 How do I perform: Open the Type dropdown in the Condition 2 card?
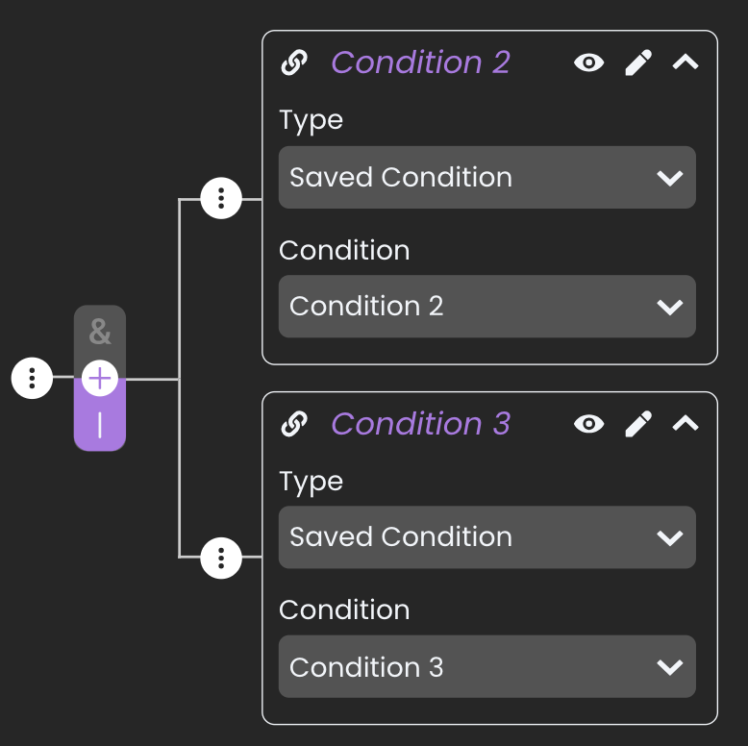pyautogui.click(x=487, y=178)
